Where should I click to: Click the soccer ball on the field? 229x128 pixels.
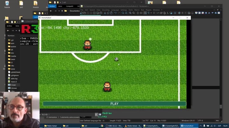point(116,59)
